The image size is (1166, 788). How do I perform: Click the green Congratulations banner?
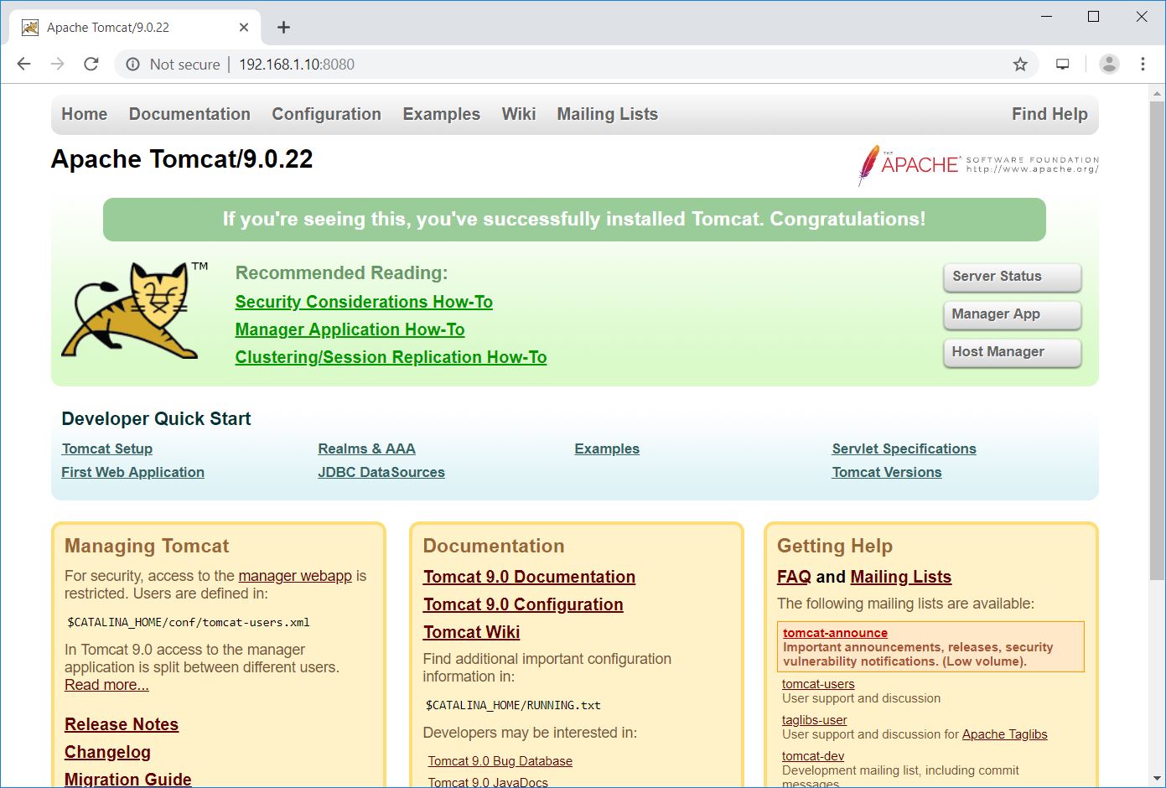coord(574,220)
